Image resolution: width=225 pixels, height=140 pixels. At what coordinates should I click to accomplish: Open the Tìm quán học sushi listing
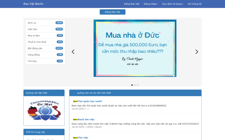coord(90,101)
